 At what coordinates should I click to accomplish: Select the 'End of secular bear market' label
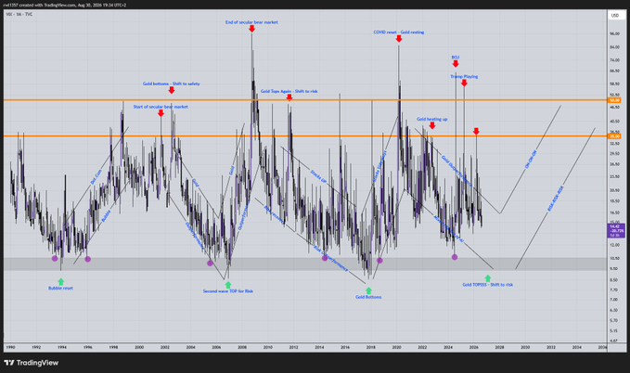(x=251, y=22)
